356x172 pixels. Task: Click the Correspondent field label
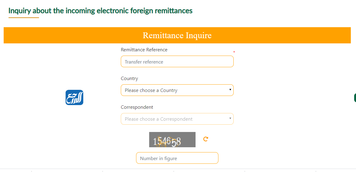(137, 107)
